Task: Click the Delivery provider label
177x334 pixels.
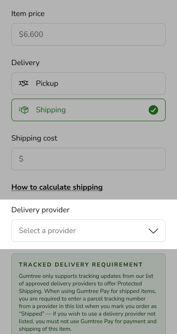Action: (41, 210)
